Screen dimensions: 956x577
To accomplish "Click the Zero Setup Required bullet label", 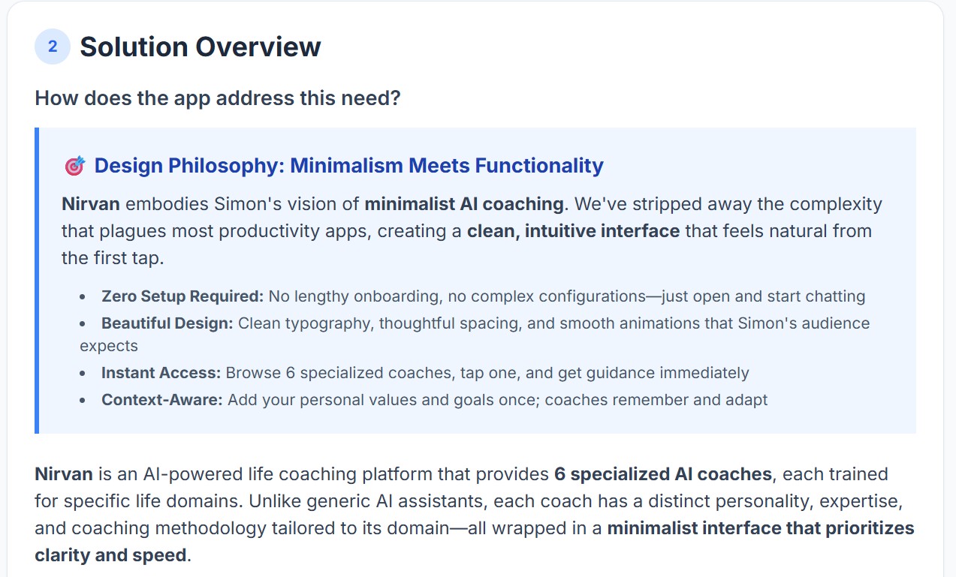I will click(x=182, y=296).
